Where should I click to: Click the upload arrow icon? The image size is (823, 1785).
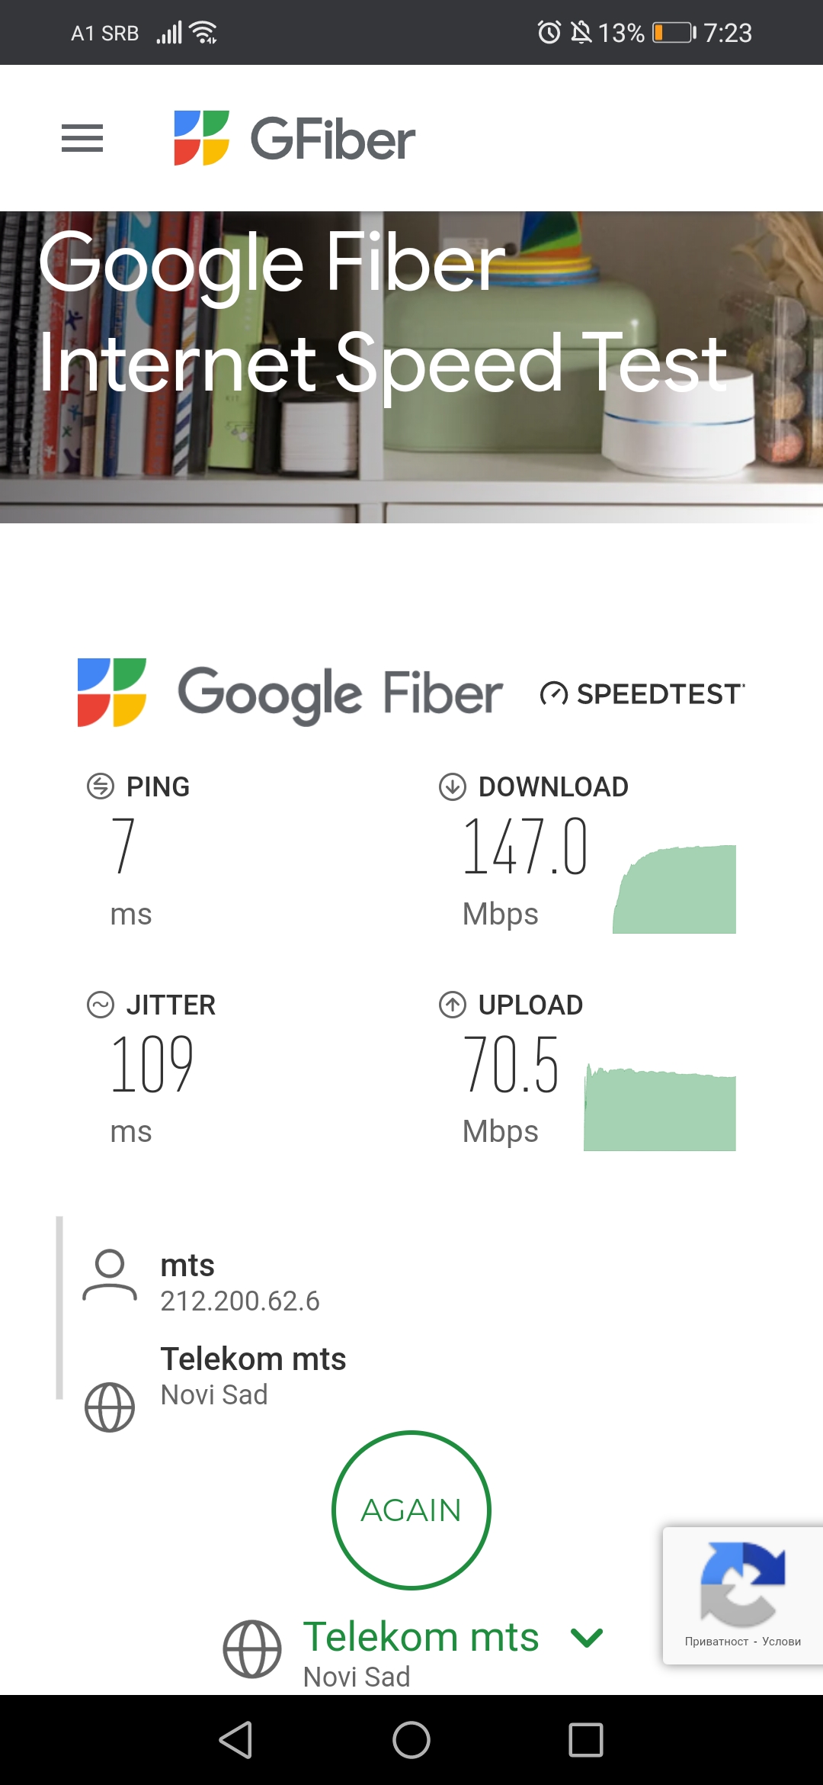(x=453, y=1005)
